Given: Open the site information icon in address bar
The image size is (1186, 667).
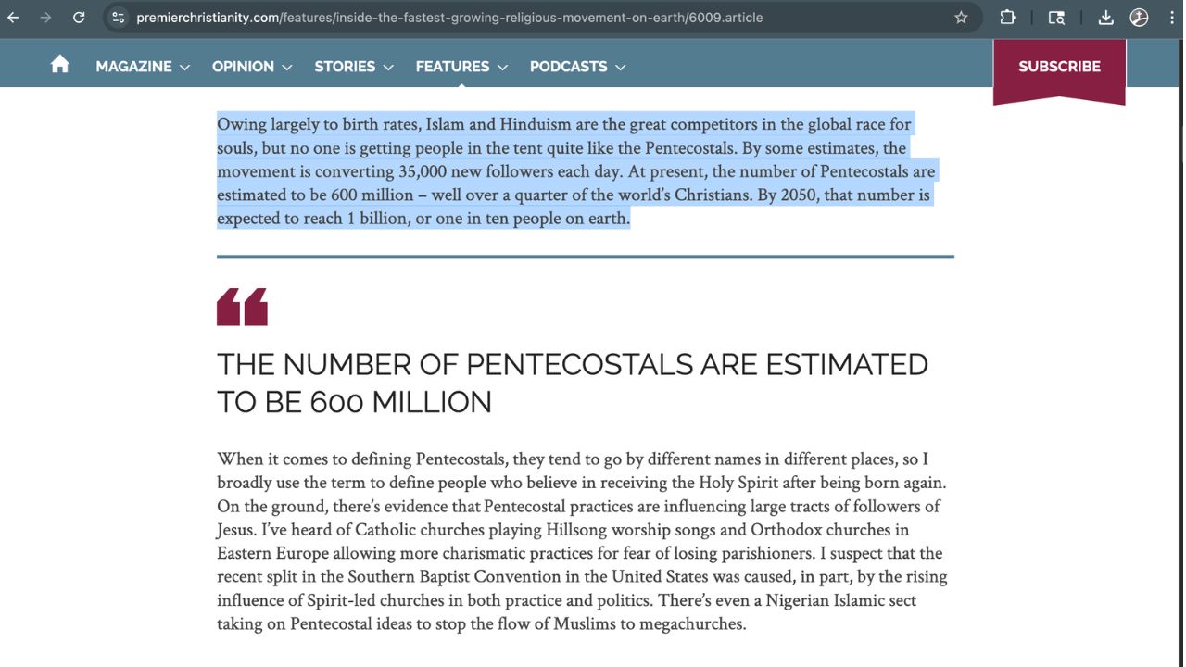Looking at the screenshot, I should 118,18.
